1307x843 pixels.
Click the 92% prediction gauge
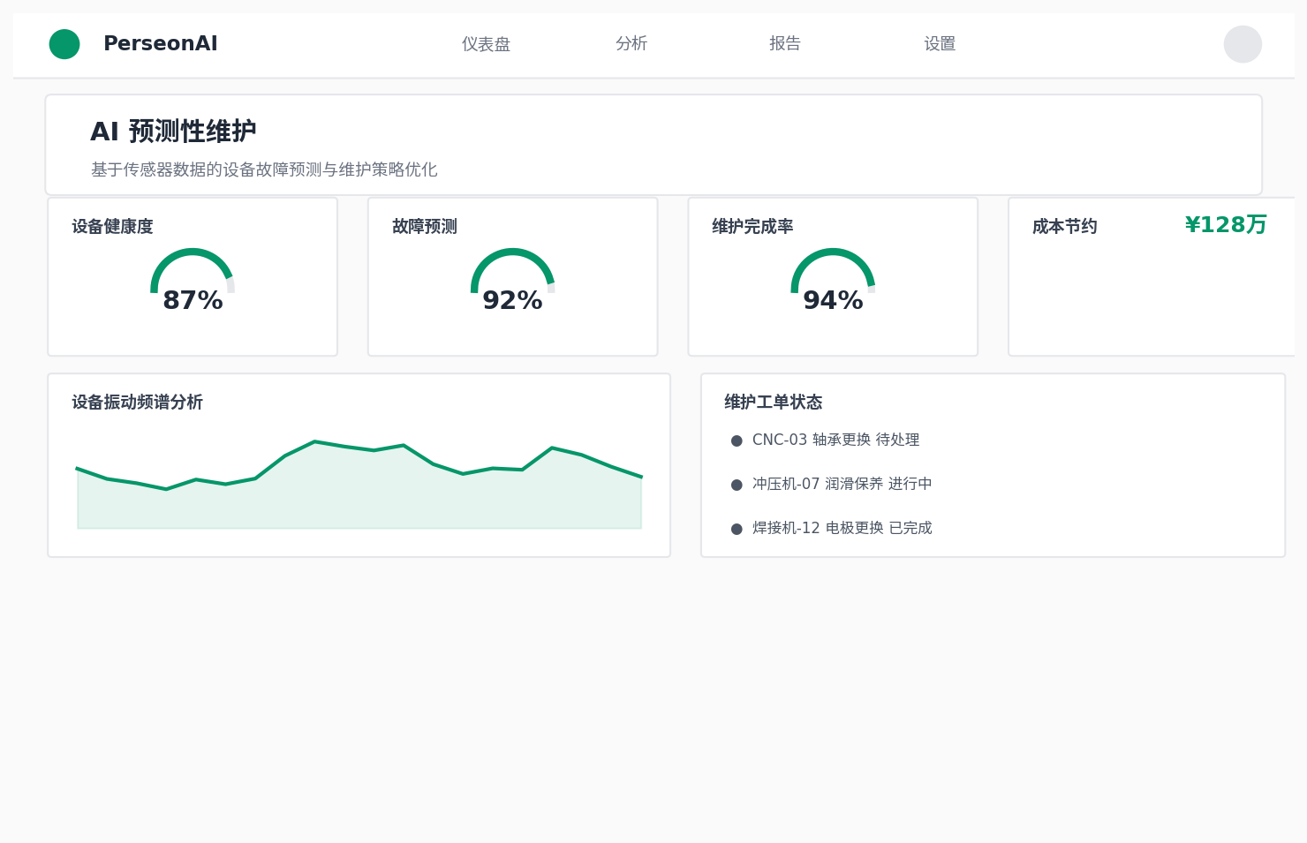click(512, 281)
